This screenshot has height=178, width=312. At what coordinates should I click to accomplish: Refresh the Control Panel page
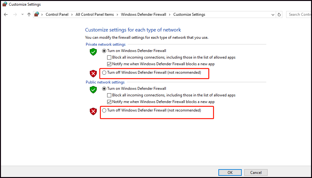tap(279, 14)
